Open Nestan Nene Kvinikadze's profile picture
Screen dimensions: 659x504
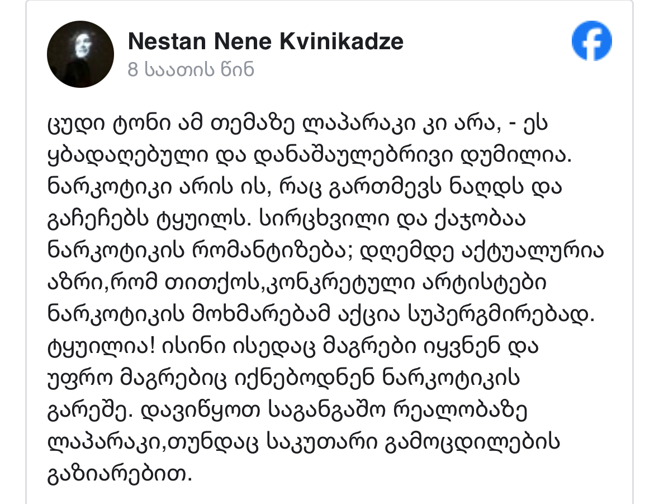pyautogui.click(x=80, y=54)
